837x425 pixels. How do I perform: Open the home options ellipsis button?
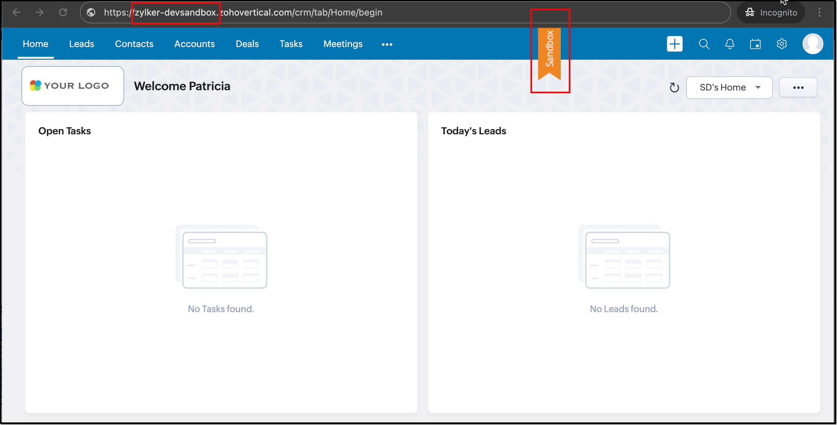(798, 88)
